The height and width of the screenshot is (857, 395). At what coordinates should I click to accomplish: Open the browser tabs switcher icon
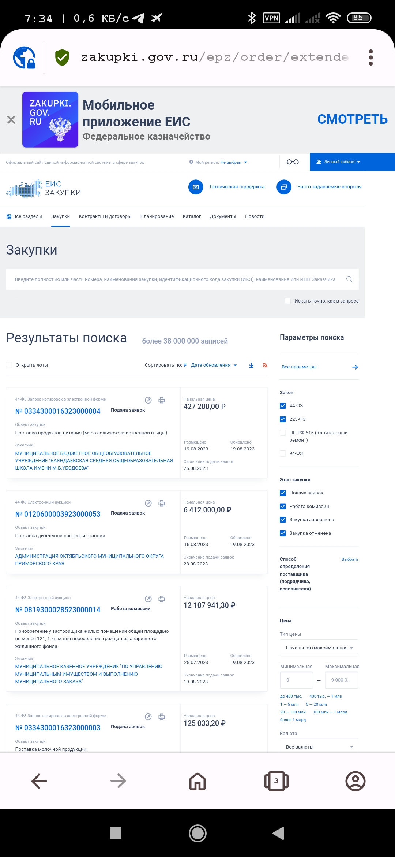tap(276, 781)
